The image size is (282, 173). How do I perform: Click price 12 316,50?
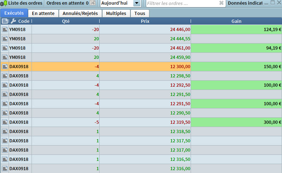click(x=180, y=159)
